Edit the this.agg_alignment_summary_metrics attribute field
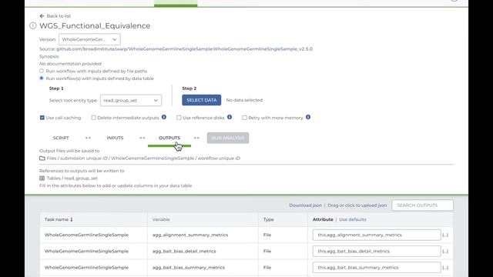The image size is (493, 277). [x=377, y=235]
